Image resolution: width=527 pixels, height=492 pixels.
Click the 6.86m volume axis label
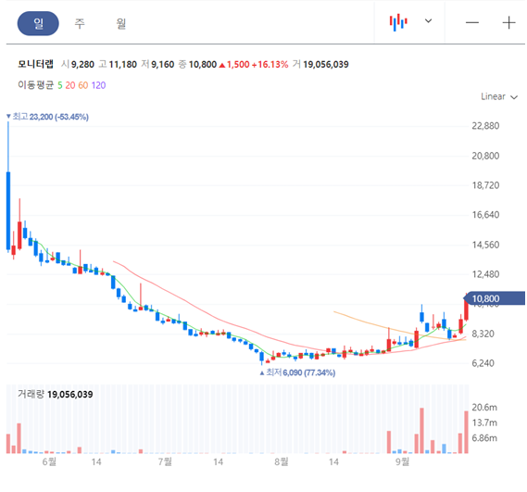[x=484, y=438]
